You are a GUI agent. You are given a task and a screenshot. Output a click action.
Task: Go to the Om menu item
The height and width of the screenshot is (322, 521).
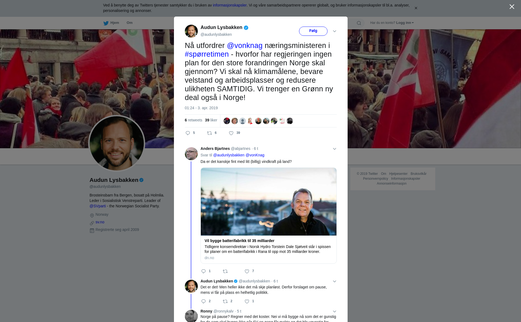(x=129, y=23)
